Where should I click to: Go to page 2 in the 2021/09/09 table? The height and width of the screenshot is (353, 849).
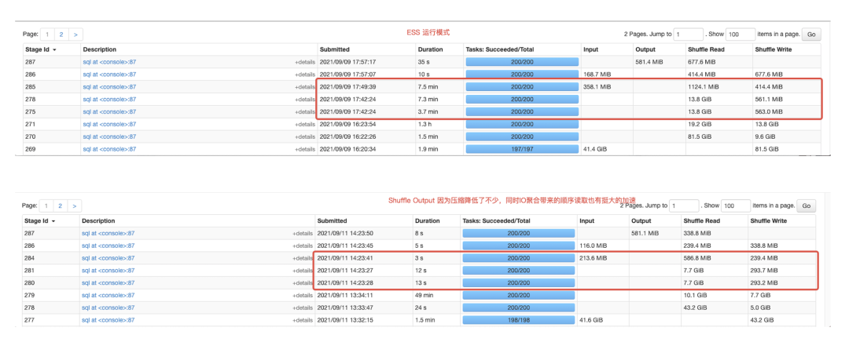point(61,35)
